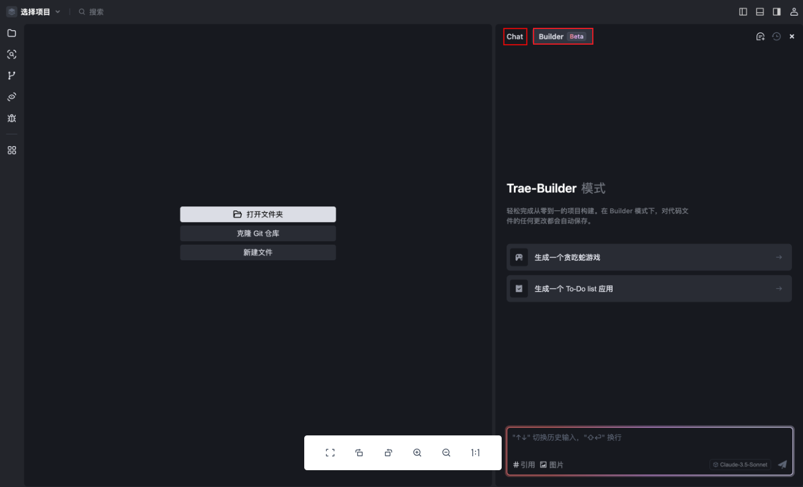Click the 克隆 Git 仓库 button
Screen dimensions: 803x487
(x=258, y=234)
